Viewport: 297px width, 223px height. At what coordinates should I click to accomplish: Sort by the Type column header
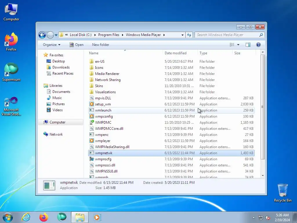point(215,53)
